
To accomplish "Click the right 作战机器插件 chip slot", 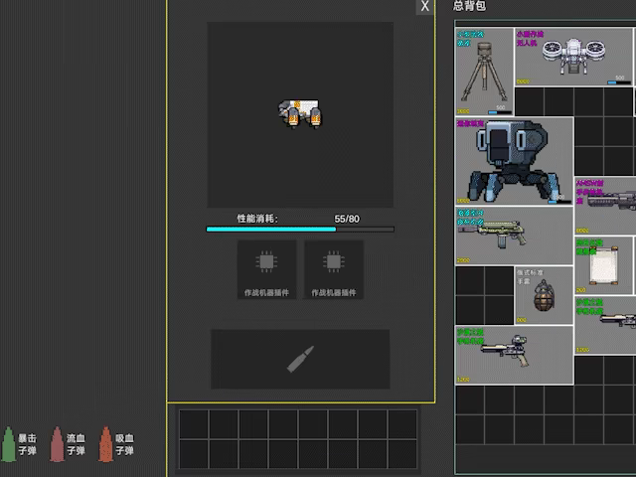I will click(334, 269).
